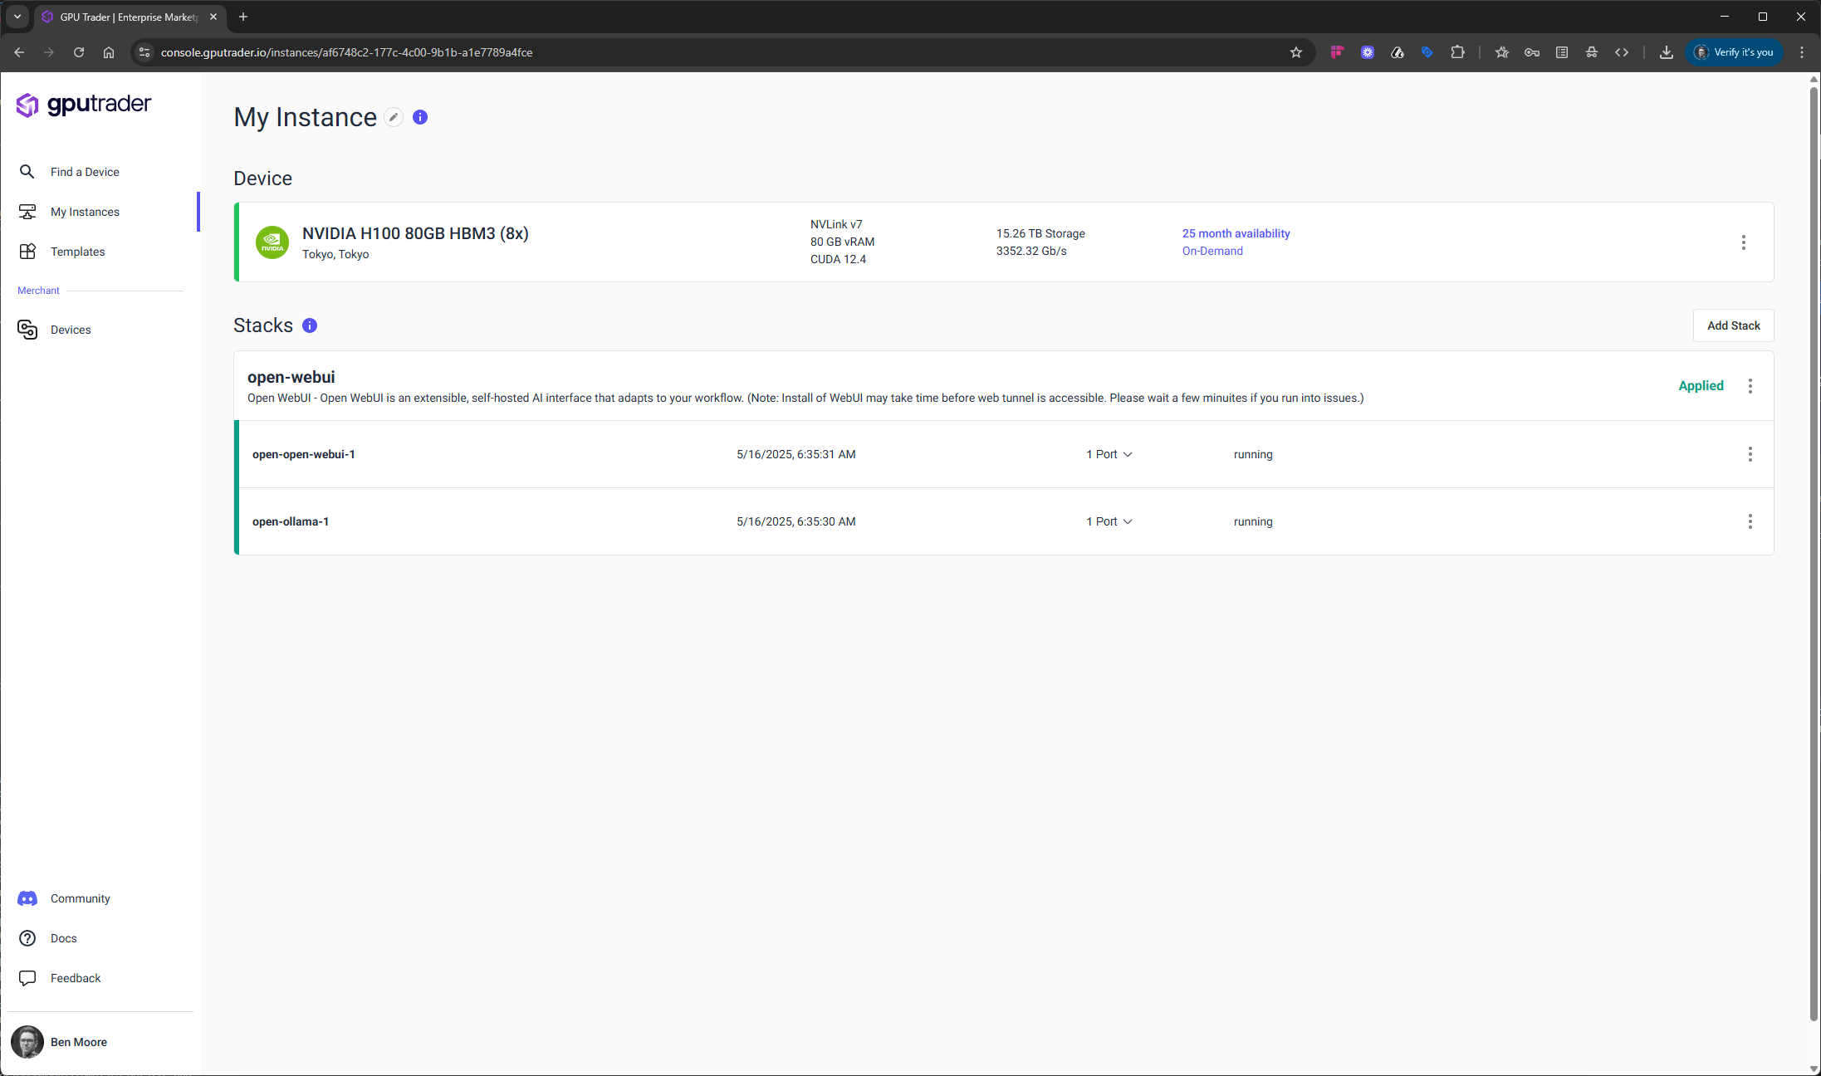Image resolution: width=1821 pixels, height=1076 pixels.
Task: Click the gputrader logo
Action: pos(84,105)
